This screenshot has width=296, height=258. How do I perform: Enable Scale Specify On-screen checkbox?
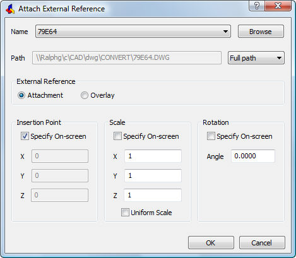pos(117,136)
